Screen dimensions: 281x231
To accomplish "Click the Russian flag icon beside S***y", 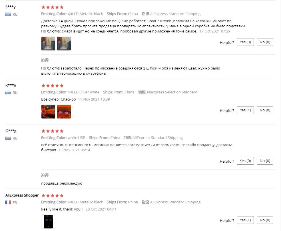I will point(8,15).
